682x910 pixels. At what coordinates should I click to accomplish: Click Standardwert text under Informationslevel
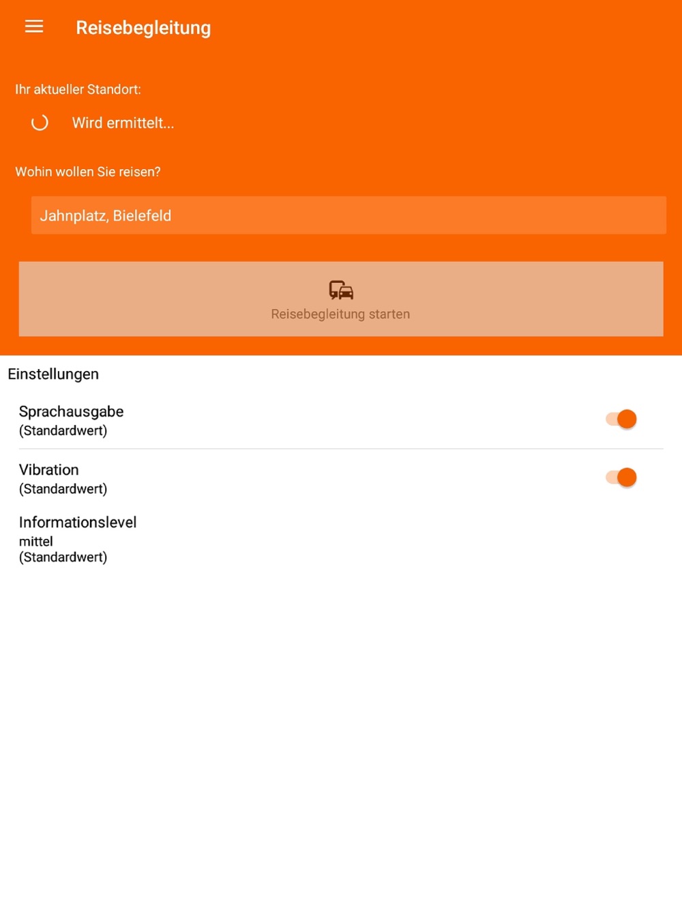(63, 557)
